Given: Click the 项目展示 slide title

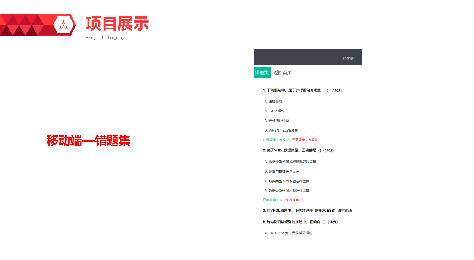Looking at the screenshot, I should pyautogui.click(x=117, y=24).
